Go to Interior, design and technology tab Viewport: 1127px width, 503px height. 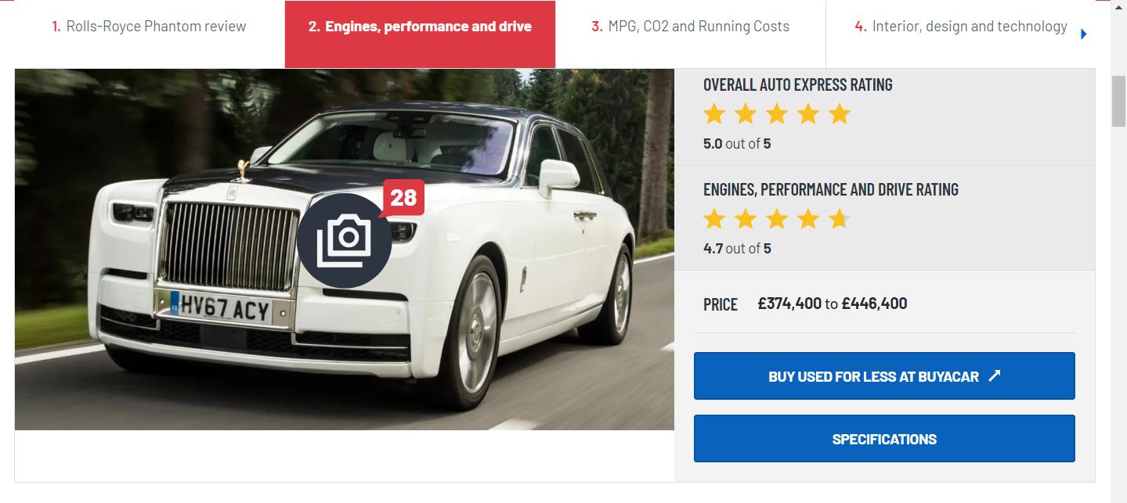click(961, 27)
